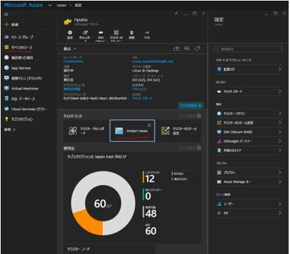Click the SSH toolbar icon
290x254 pixels.
101,33
